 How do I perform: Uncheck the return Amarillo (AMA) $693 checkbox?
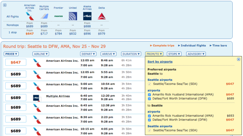pyautogui.click(x=150, y=116)
